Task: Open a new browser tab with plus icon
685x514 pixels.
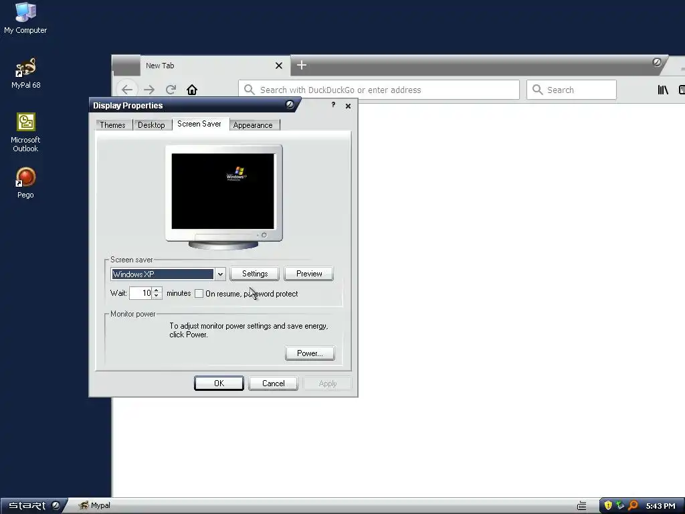Action: coord(302,65)
